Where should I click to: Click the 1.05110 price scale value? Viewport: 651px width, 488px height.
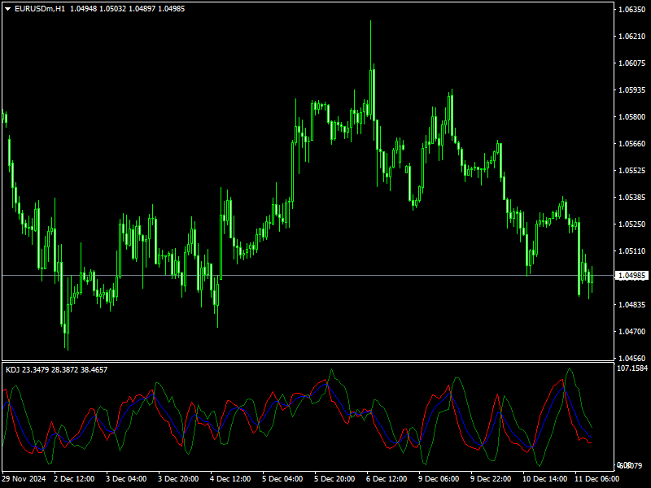(x=632, y=251)
